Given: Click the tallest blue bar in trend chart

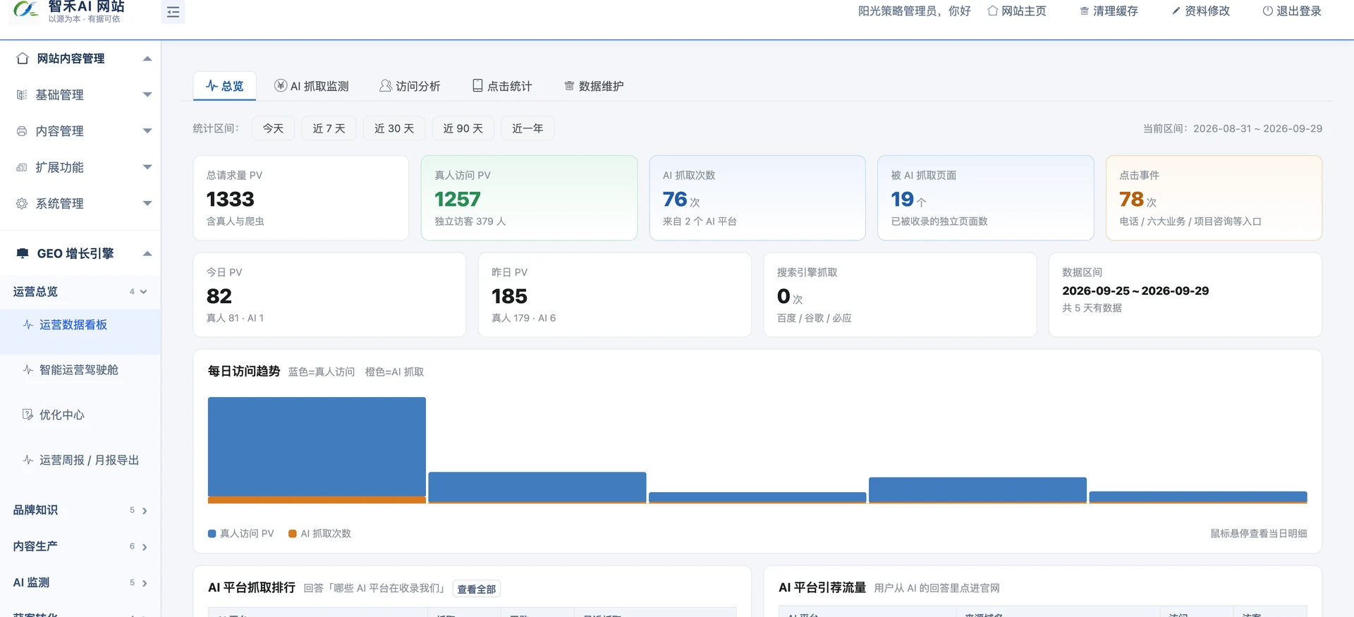Looking at the screenshot, I should (317, 447).
